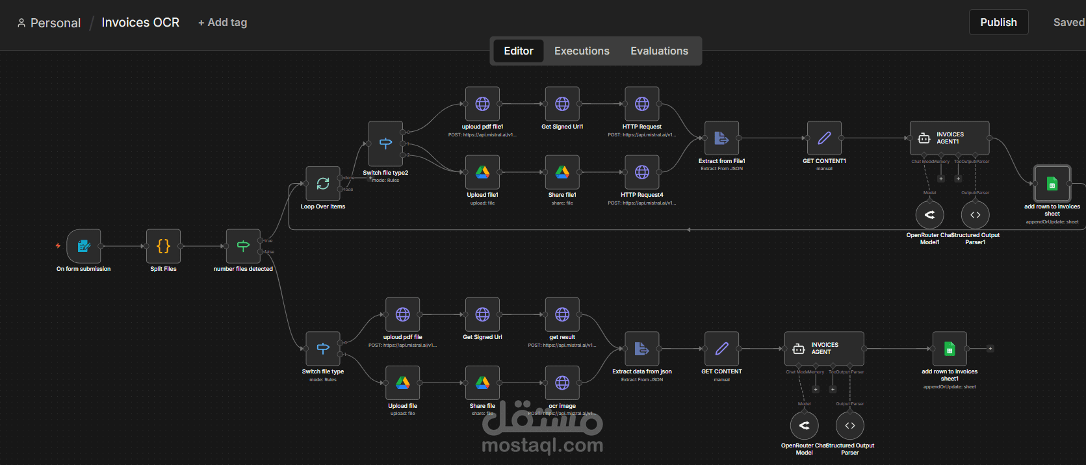Switch to the Executions tab

pyautogui.click(x=582, y=51)
